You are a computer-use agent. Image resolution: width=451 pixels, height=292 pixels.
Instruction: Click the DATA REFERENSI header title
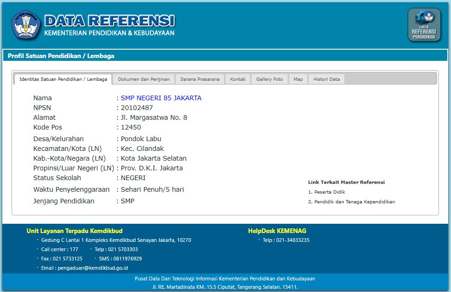[x=110, y=21]
